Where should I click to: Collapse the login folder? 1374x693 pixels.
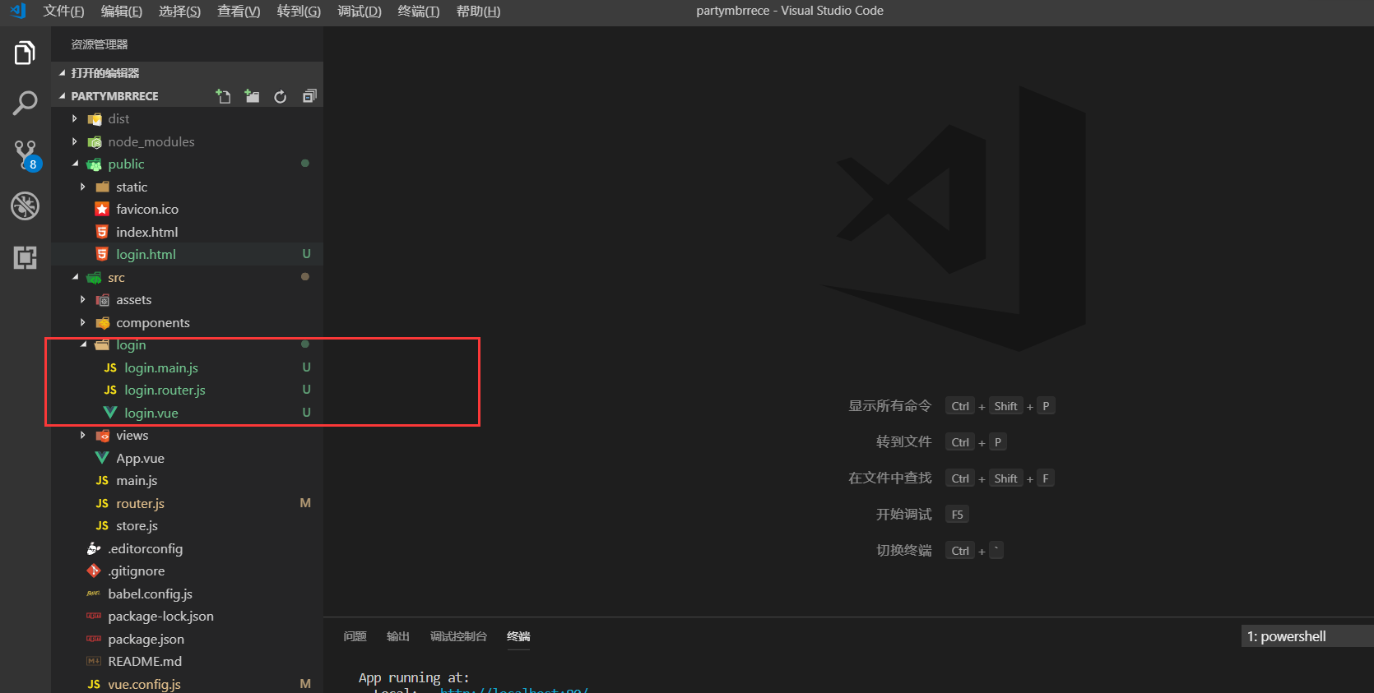tap(83, 344)
